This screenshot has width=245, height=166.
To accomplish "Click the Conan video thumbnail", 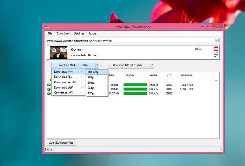I will coord(59,52).
